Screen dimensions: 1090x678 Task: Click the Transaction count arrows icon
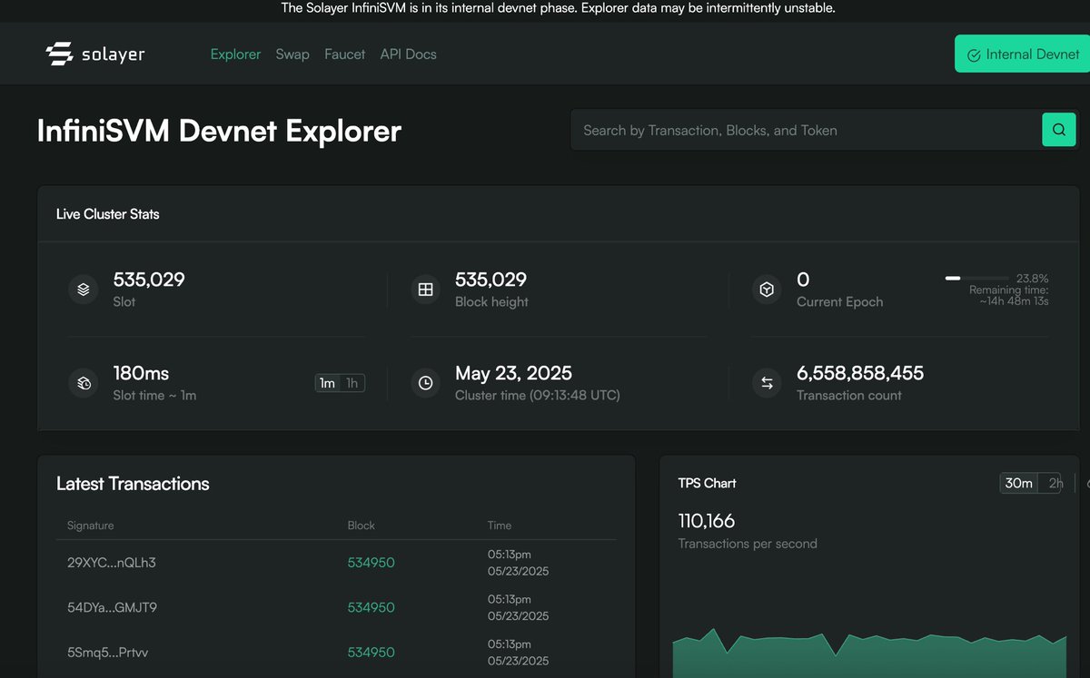[767, 382]
